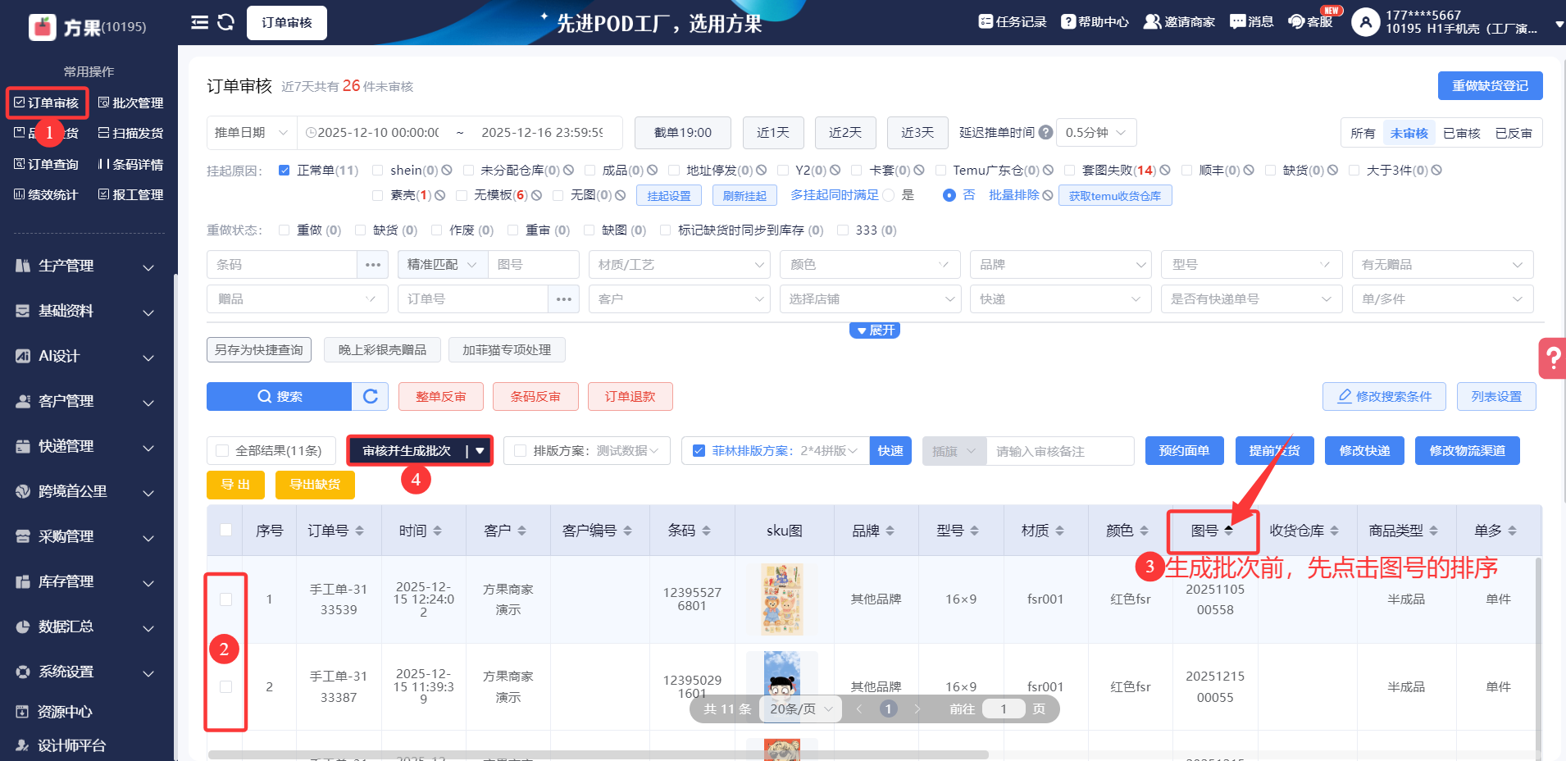Switch to the 已审核 tab
The height and width of the screenshot is (761, 1566).
1461,134
